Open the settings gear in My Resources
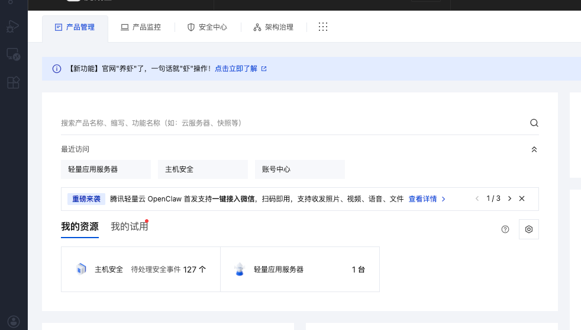This screenshot has width=581, height=330. tap(528, 229)
